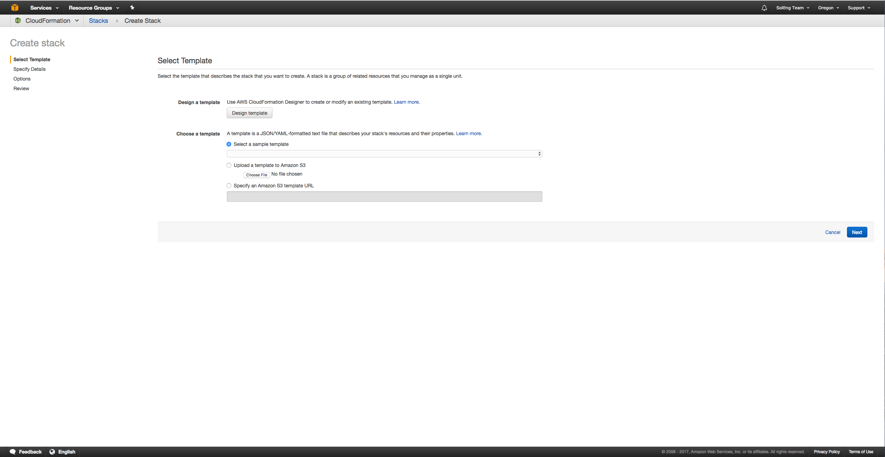
Task: Click Choose File to upload a template
Action: click(256, 175)
